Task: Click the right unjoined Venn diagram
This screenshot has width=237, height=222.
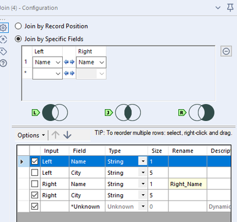Action: click(201, 112)
